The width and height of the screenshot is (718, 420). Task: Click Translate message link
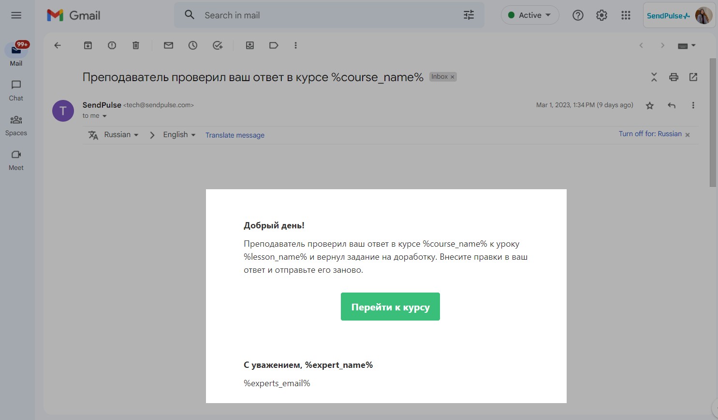pyautogui.click(x=235, y=135)
